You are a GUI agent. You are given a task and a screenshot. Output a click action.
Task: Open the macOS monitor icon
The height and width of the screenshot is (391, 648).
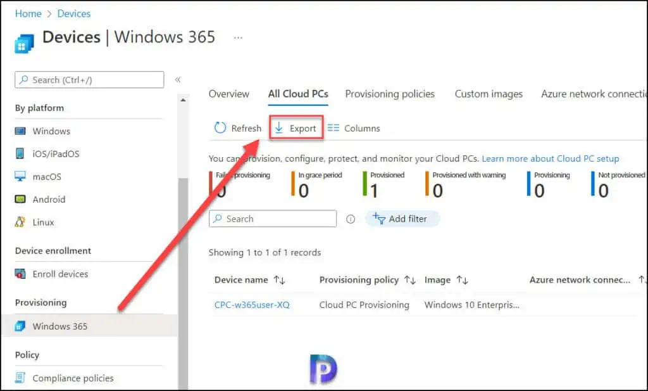[x=20, y=176]
